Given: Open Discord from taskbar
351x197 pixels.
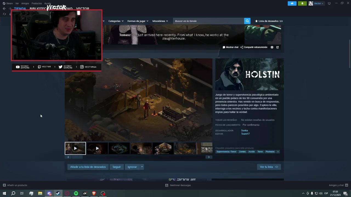Looking at the screenshot, I should click(x=49, y=193).
